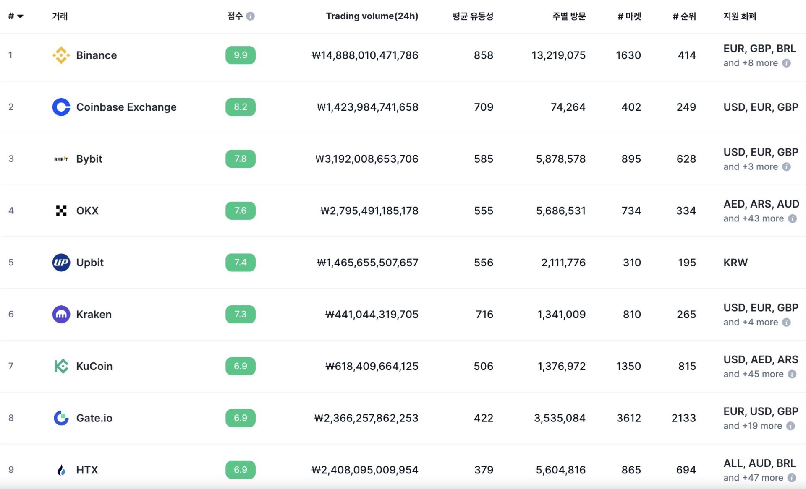Open the HTX exchange link
Screen dimensions: 806x489
87,470
